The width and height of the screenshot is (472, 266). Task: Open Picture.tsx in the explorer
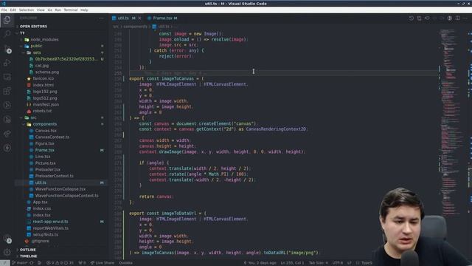coord(60,163)
